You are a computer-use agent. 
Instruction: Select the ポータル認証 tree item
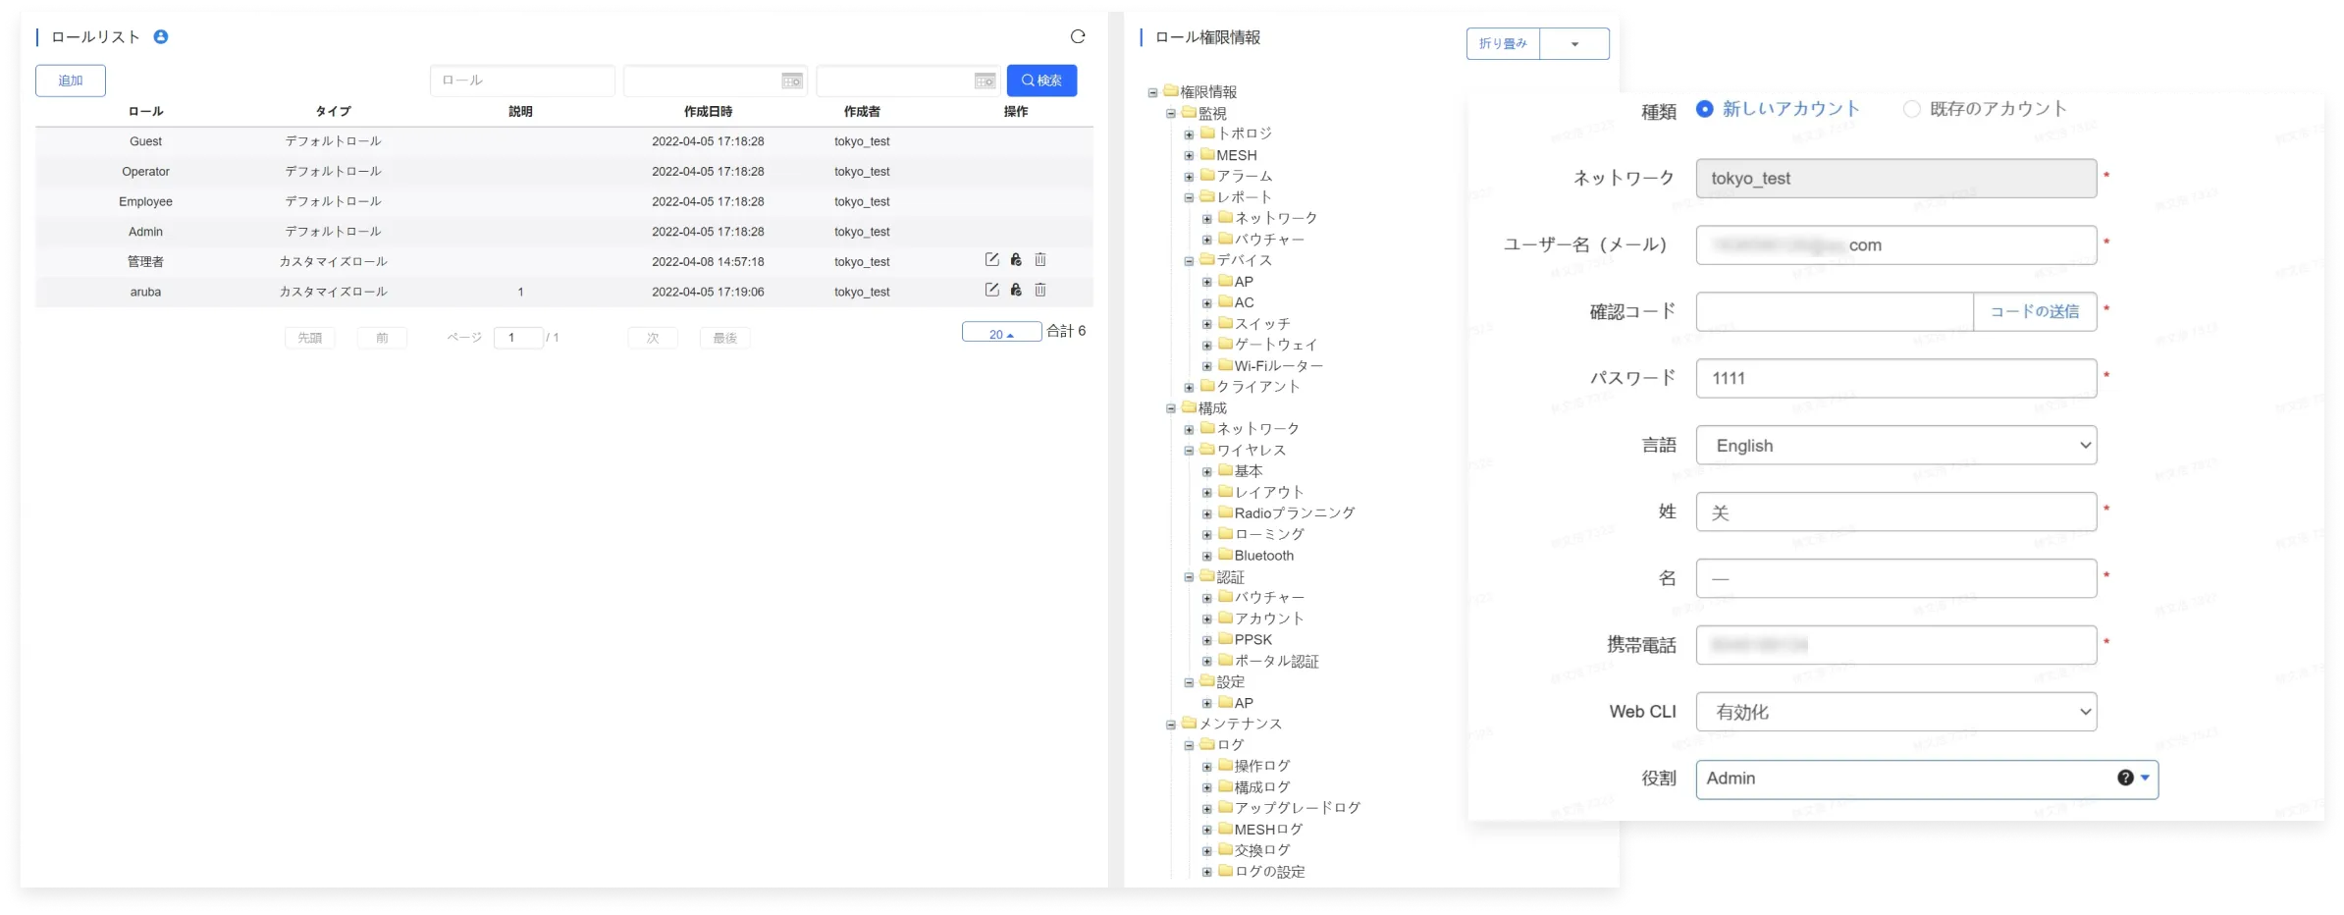[1276, 662]
